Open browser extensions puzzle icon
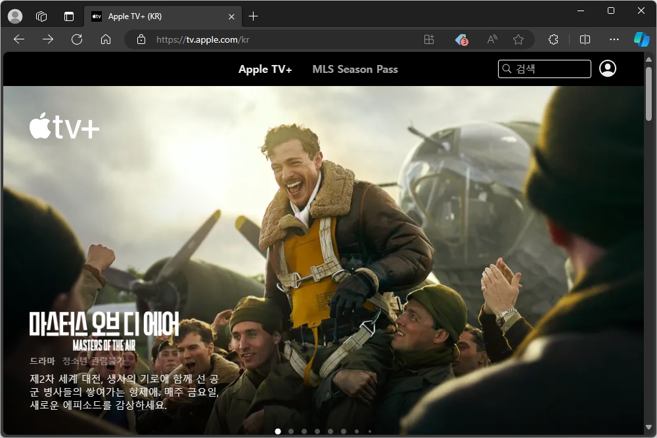The width and height of the screenshot is (657, 438). click(553, 40)
